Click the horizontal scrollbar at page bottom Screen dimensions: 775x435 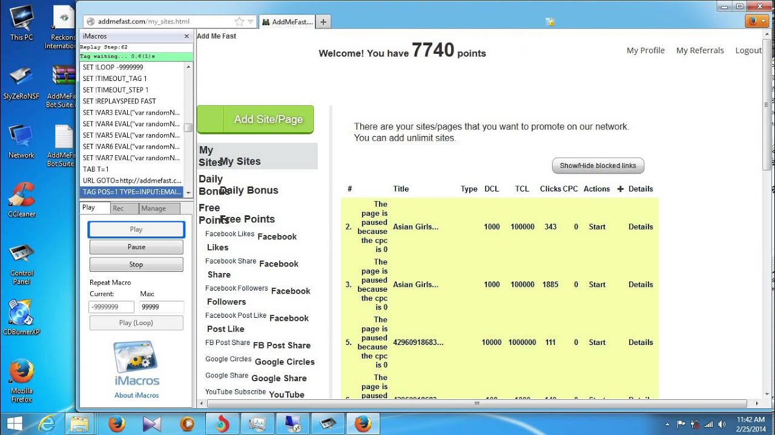click(477, 403)
